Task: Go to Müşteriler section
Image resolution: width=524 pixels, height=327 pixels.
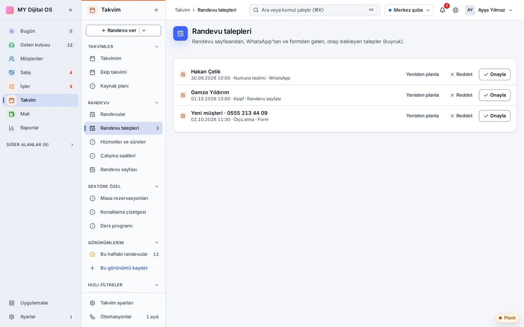Action: [40, 59]
